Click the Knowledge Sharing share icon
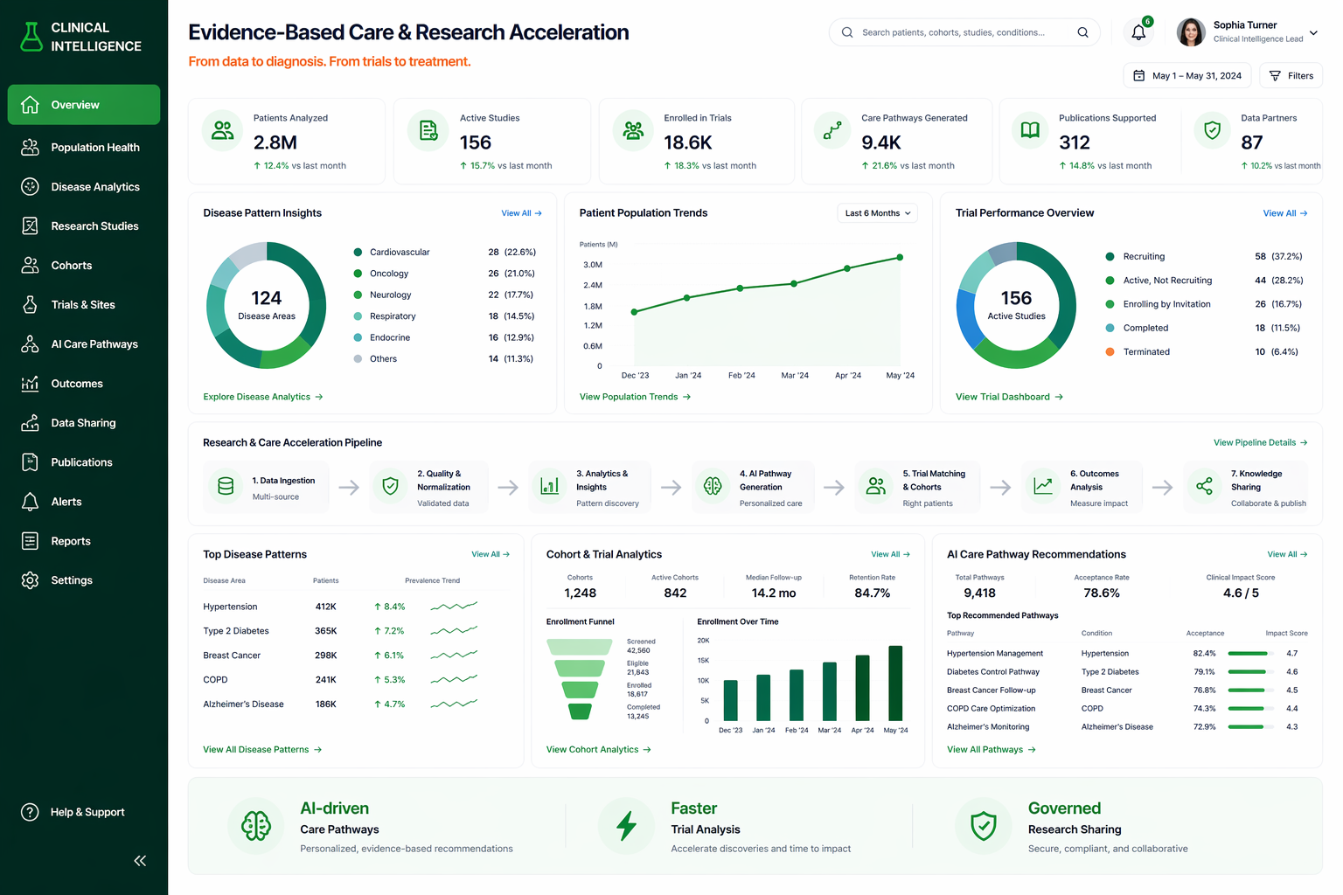This screenshot has height=895, width=1343. point(1204,487)
